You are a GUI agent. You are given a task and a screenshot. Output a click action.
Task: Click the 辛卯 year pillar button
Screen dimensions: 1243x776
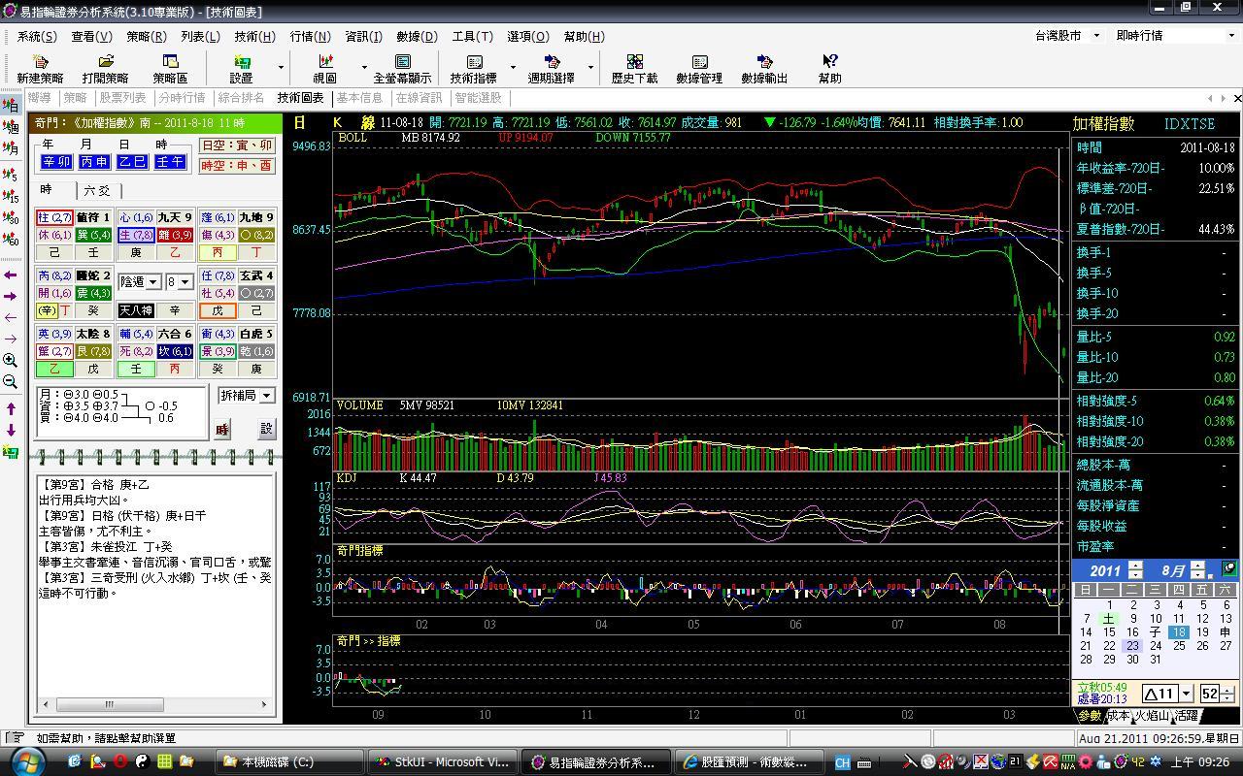(x=56, y=162)
